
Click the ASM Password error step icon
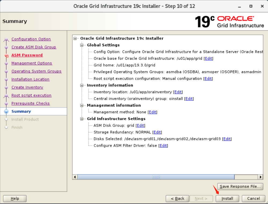pyautogui.click(x=6, y=56)
